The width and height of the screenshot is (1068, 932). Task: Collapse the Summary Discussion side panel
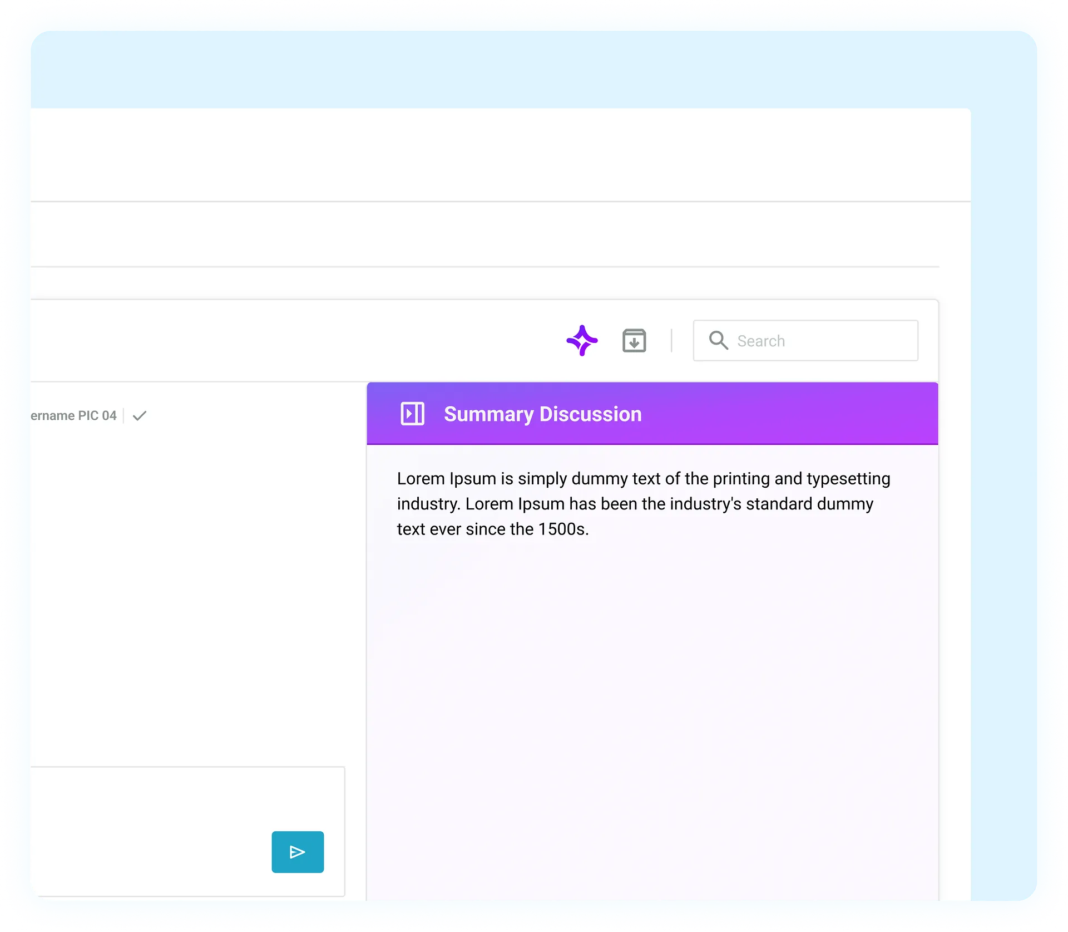point(412,414)
